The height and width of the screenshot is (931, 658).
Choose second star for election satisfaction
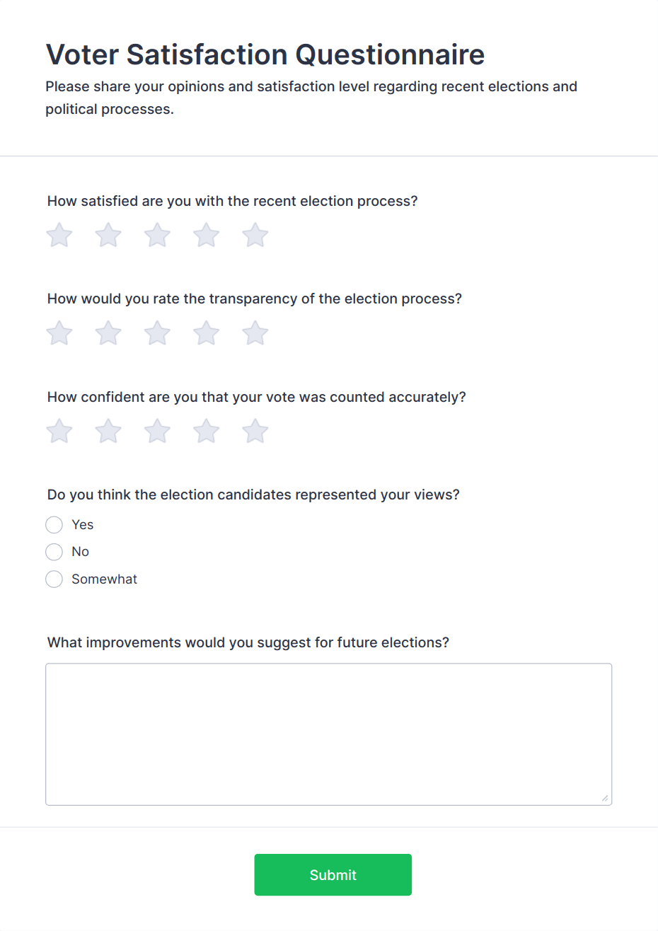pyautogui.click(x=108, y=235)
